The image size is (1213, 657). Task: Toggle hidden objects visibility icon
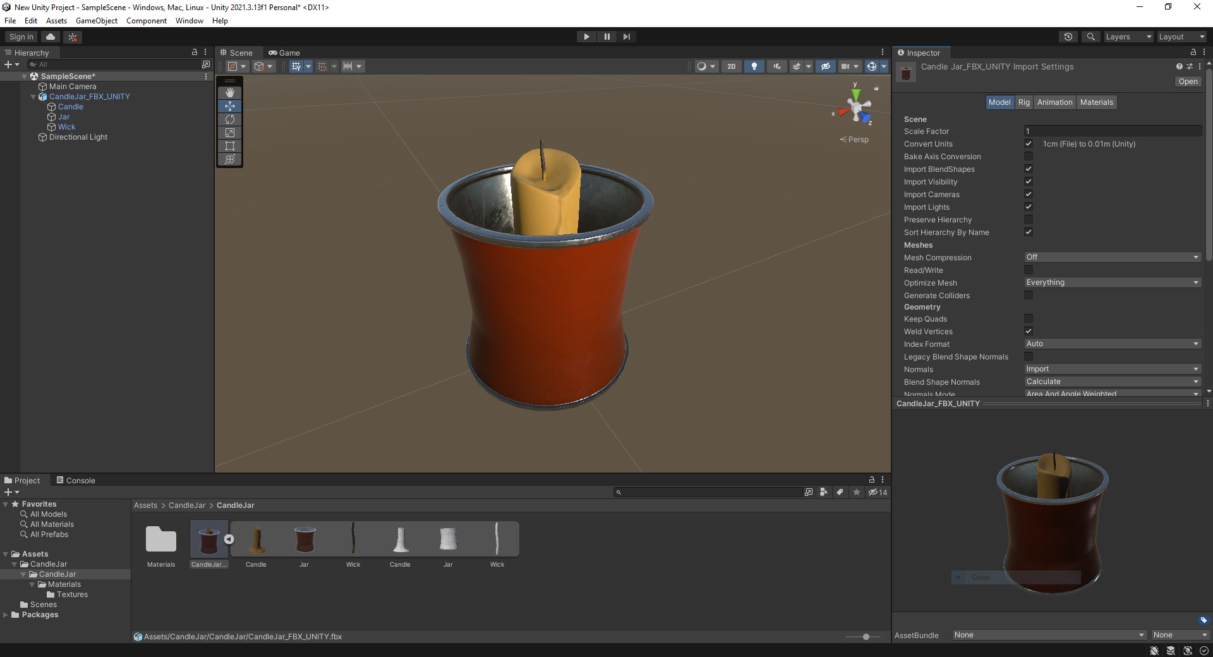point(825,66)
